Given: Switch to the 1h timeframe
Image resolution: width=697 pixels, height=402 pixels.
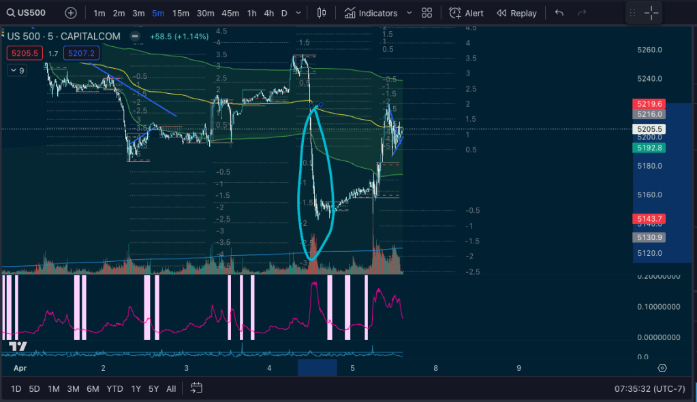Looking at the screenshot, I should 252,13.
